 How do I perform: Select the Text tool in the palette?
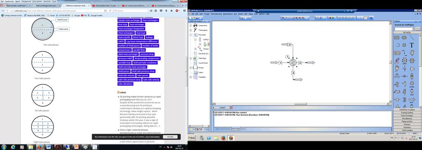click(412, 45)
